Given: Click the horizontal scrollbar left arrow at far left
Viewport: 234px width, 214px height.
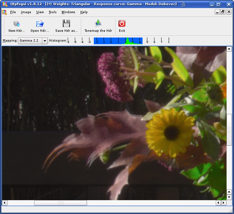Looking at the screenshot, I should pyautogui.click(x=4, y=203).
